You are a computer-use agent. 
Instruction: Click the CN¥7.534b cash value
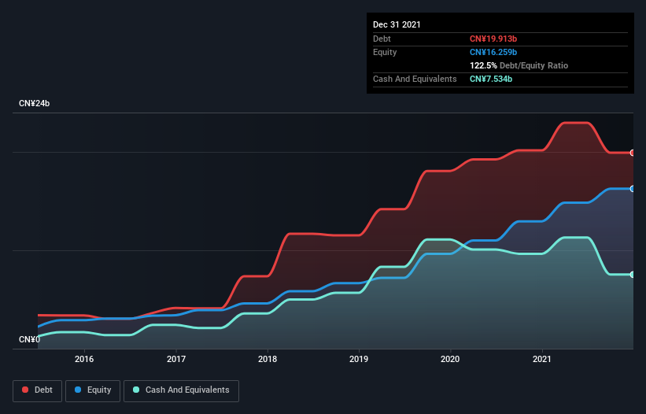coord(491,79)
